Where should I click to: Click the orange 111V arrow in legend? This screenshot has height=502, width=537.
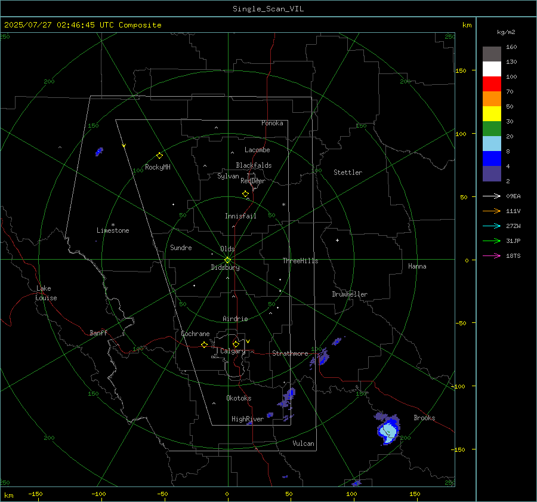point(492,211)
